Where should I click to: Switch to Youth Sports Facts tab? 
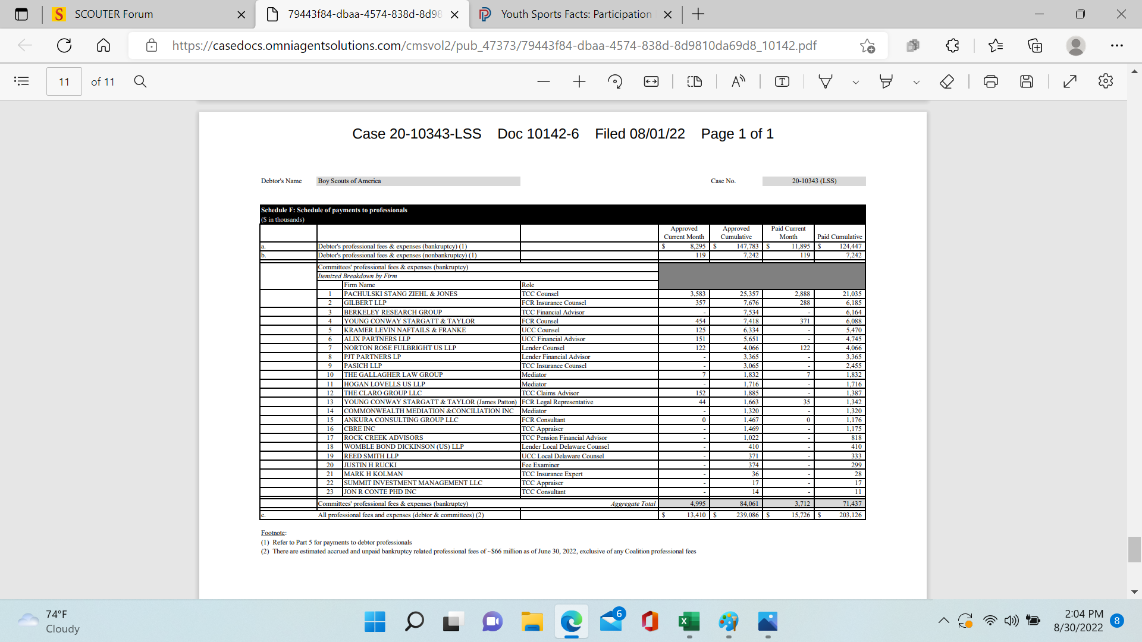(576, 14)
